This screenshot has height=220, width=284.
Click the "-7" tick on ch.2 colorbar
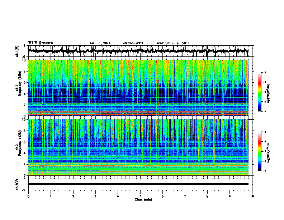pos(264,171)
